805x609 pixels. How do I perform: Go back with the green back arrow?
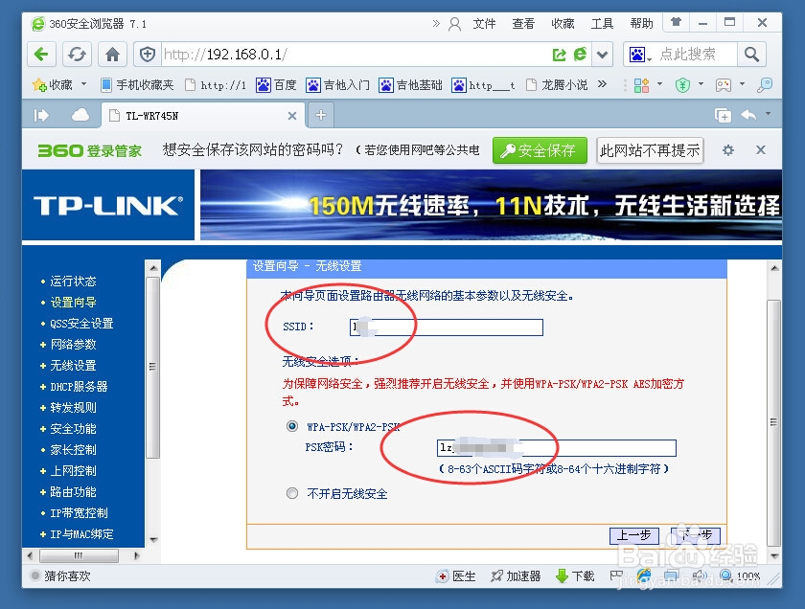[41, 55]
